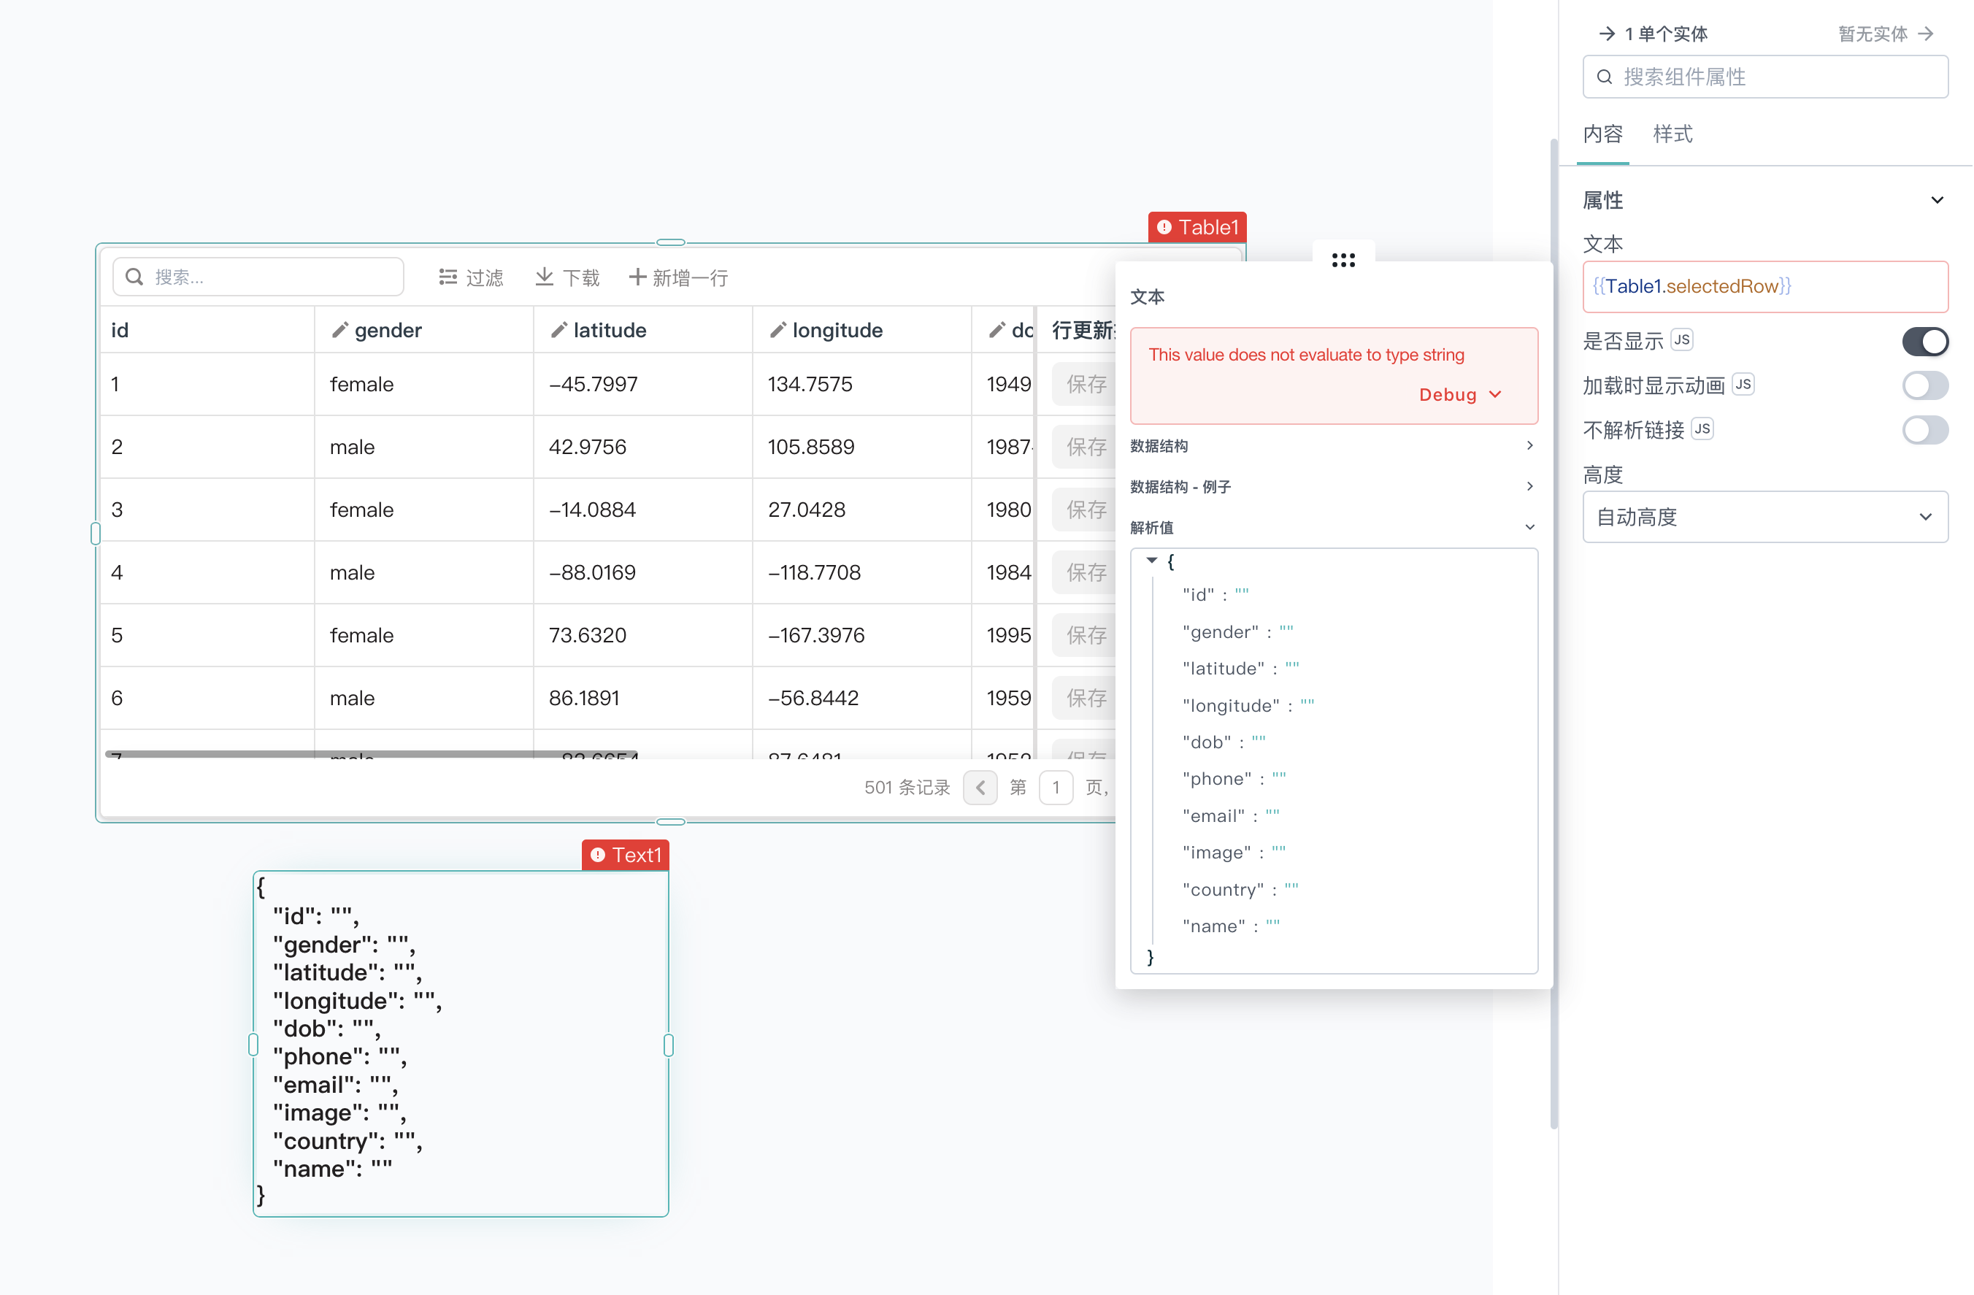Open the Debug dropdown in error box
Screen dimensions: 1974x1295
pyautogui.click(x=1461, y=395)
